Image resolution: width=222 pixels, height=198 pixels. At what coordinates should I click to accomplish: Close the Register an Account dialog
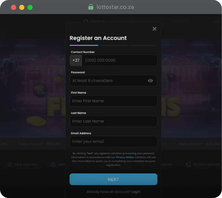[154, 29]
